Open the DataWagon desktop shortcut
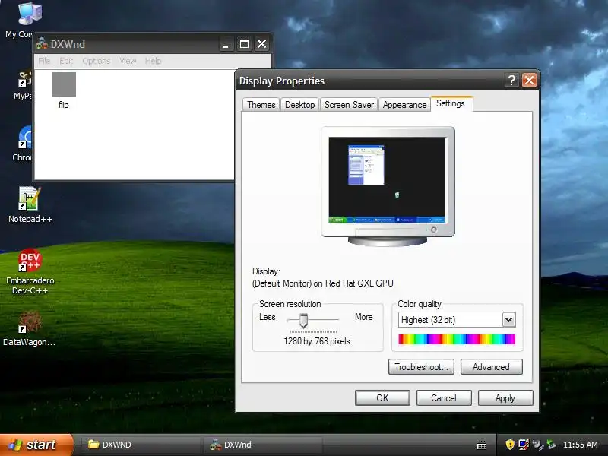This screenshot has height=456, width=608. coord(30,321)
